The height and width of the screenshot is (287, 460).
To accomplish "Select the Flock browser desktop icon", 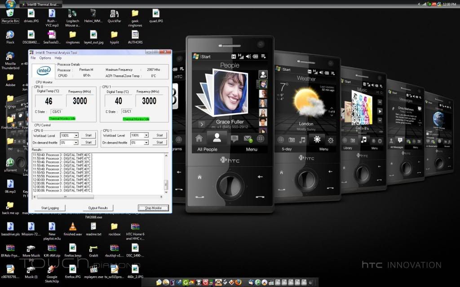I will 10,38.
